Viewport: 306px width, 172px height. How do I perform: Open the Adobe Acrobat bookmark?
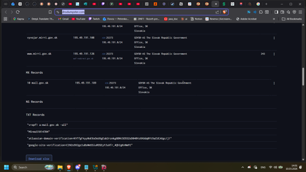pos(246,19)
